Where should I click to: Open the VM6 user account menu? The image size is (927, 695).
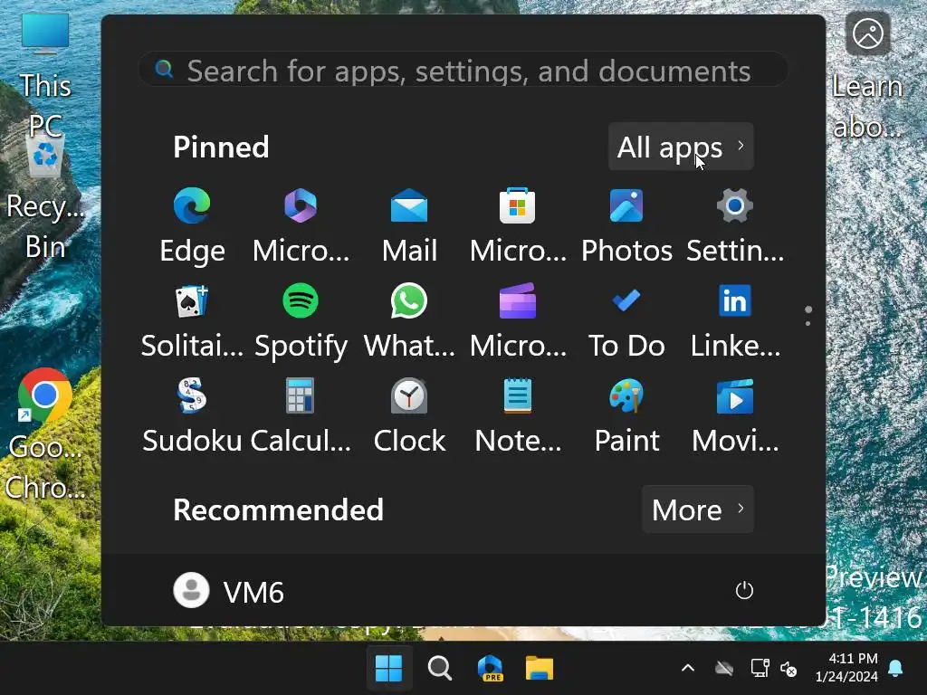(229, 591)
